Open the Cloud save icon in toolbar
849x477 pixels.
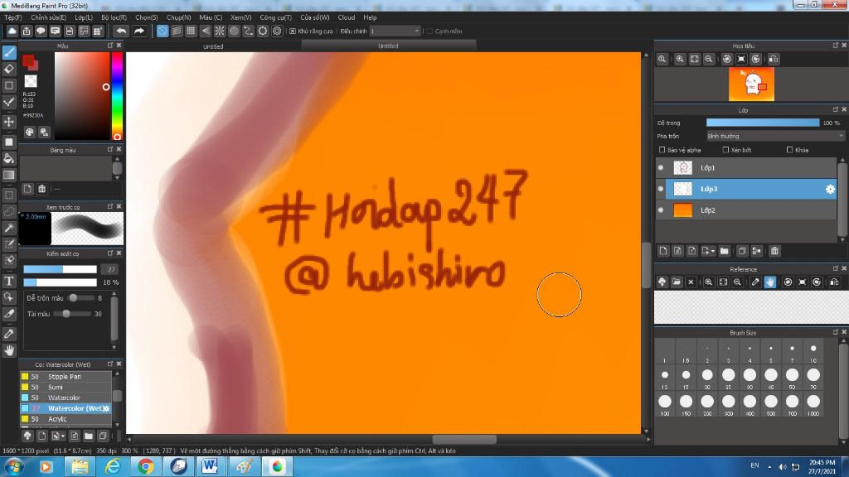(x=12, y=31)
